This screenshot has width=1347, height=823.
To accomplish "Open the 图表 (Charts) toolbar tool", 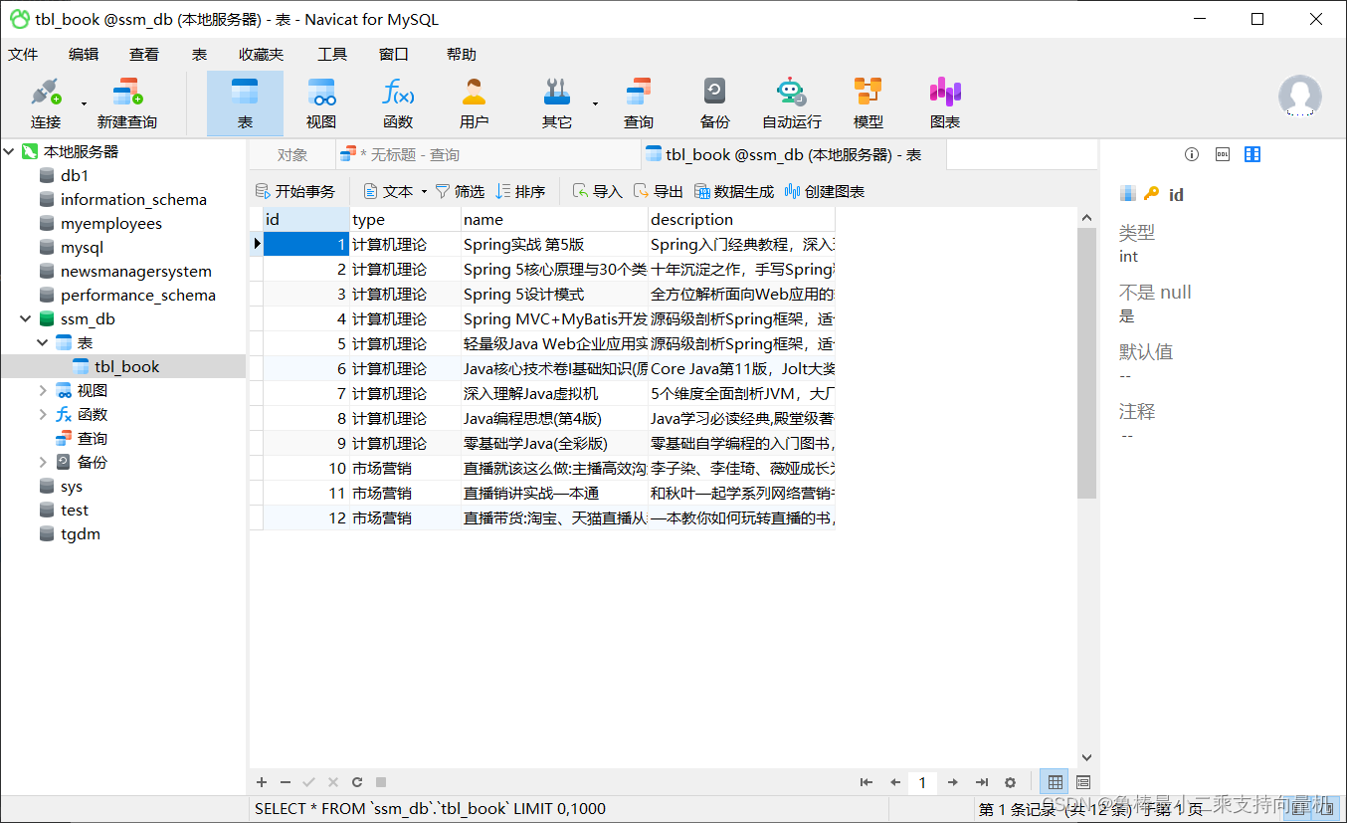I will [945, 103].
